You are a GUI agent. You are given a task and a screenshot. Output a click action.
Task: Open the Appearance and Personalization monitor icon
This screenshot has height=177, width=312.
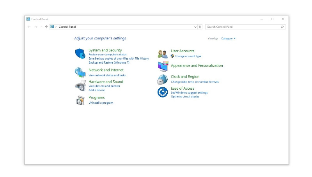point(163,66)
